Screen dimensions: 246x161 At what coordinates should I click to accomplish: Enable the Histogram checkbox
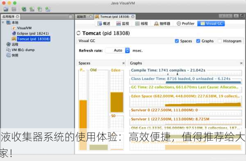click(220, 41)
